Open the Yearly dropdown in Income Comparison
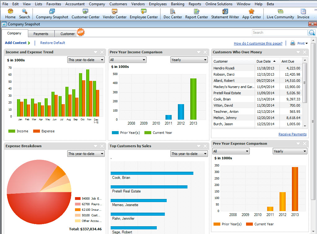317x234 pixels. (189, 60)
